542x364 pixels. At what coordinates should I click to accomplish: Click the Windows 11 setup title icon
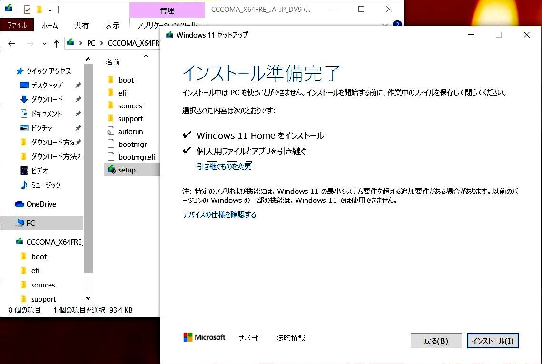pos(169,35)
